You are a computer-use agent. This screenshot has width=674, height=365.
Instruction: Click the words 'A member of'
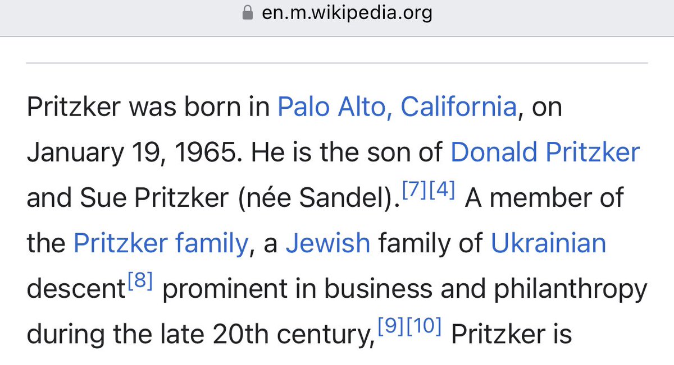544,198
